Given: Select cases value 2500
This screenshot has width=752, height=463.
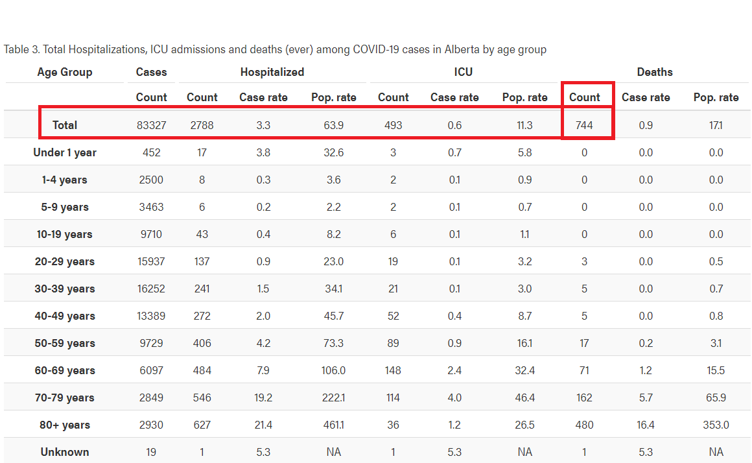Looking at the screenshot, I should click(x=152, y=180).
